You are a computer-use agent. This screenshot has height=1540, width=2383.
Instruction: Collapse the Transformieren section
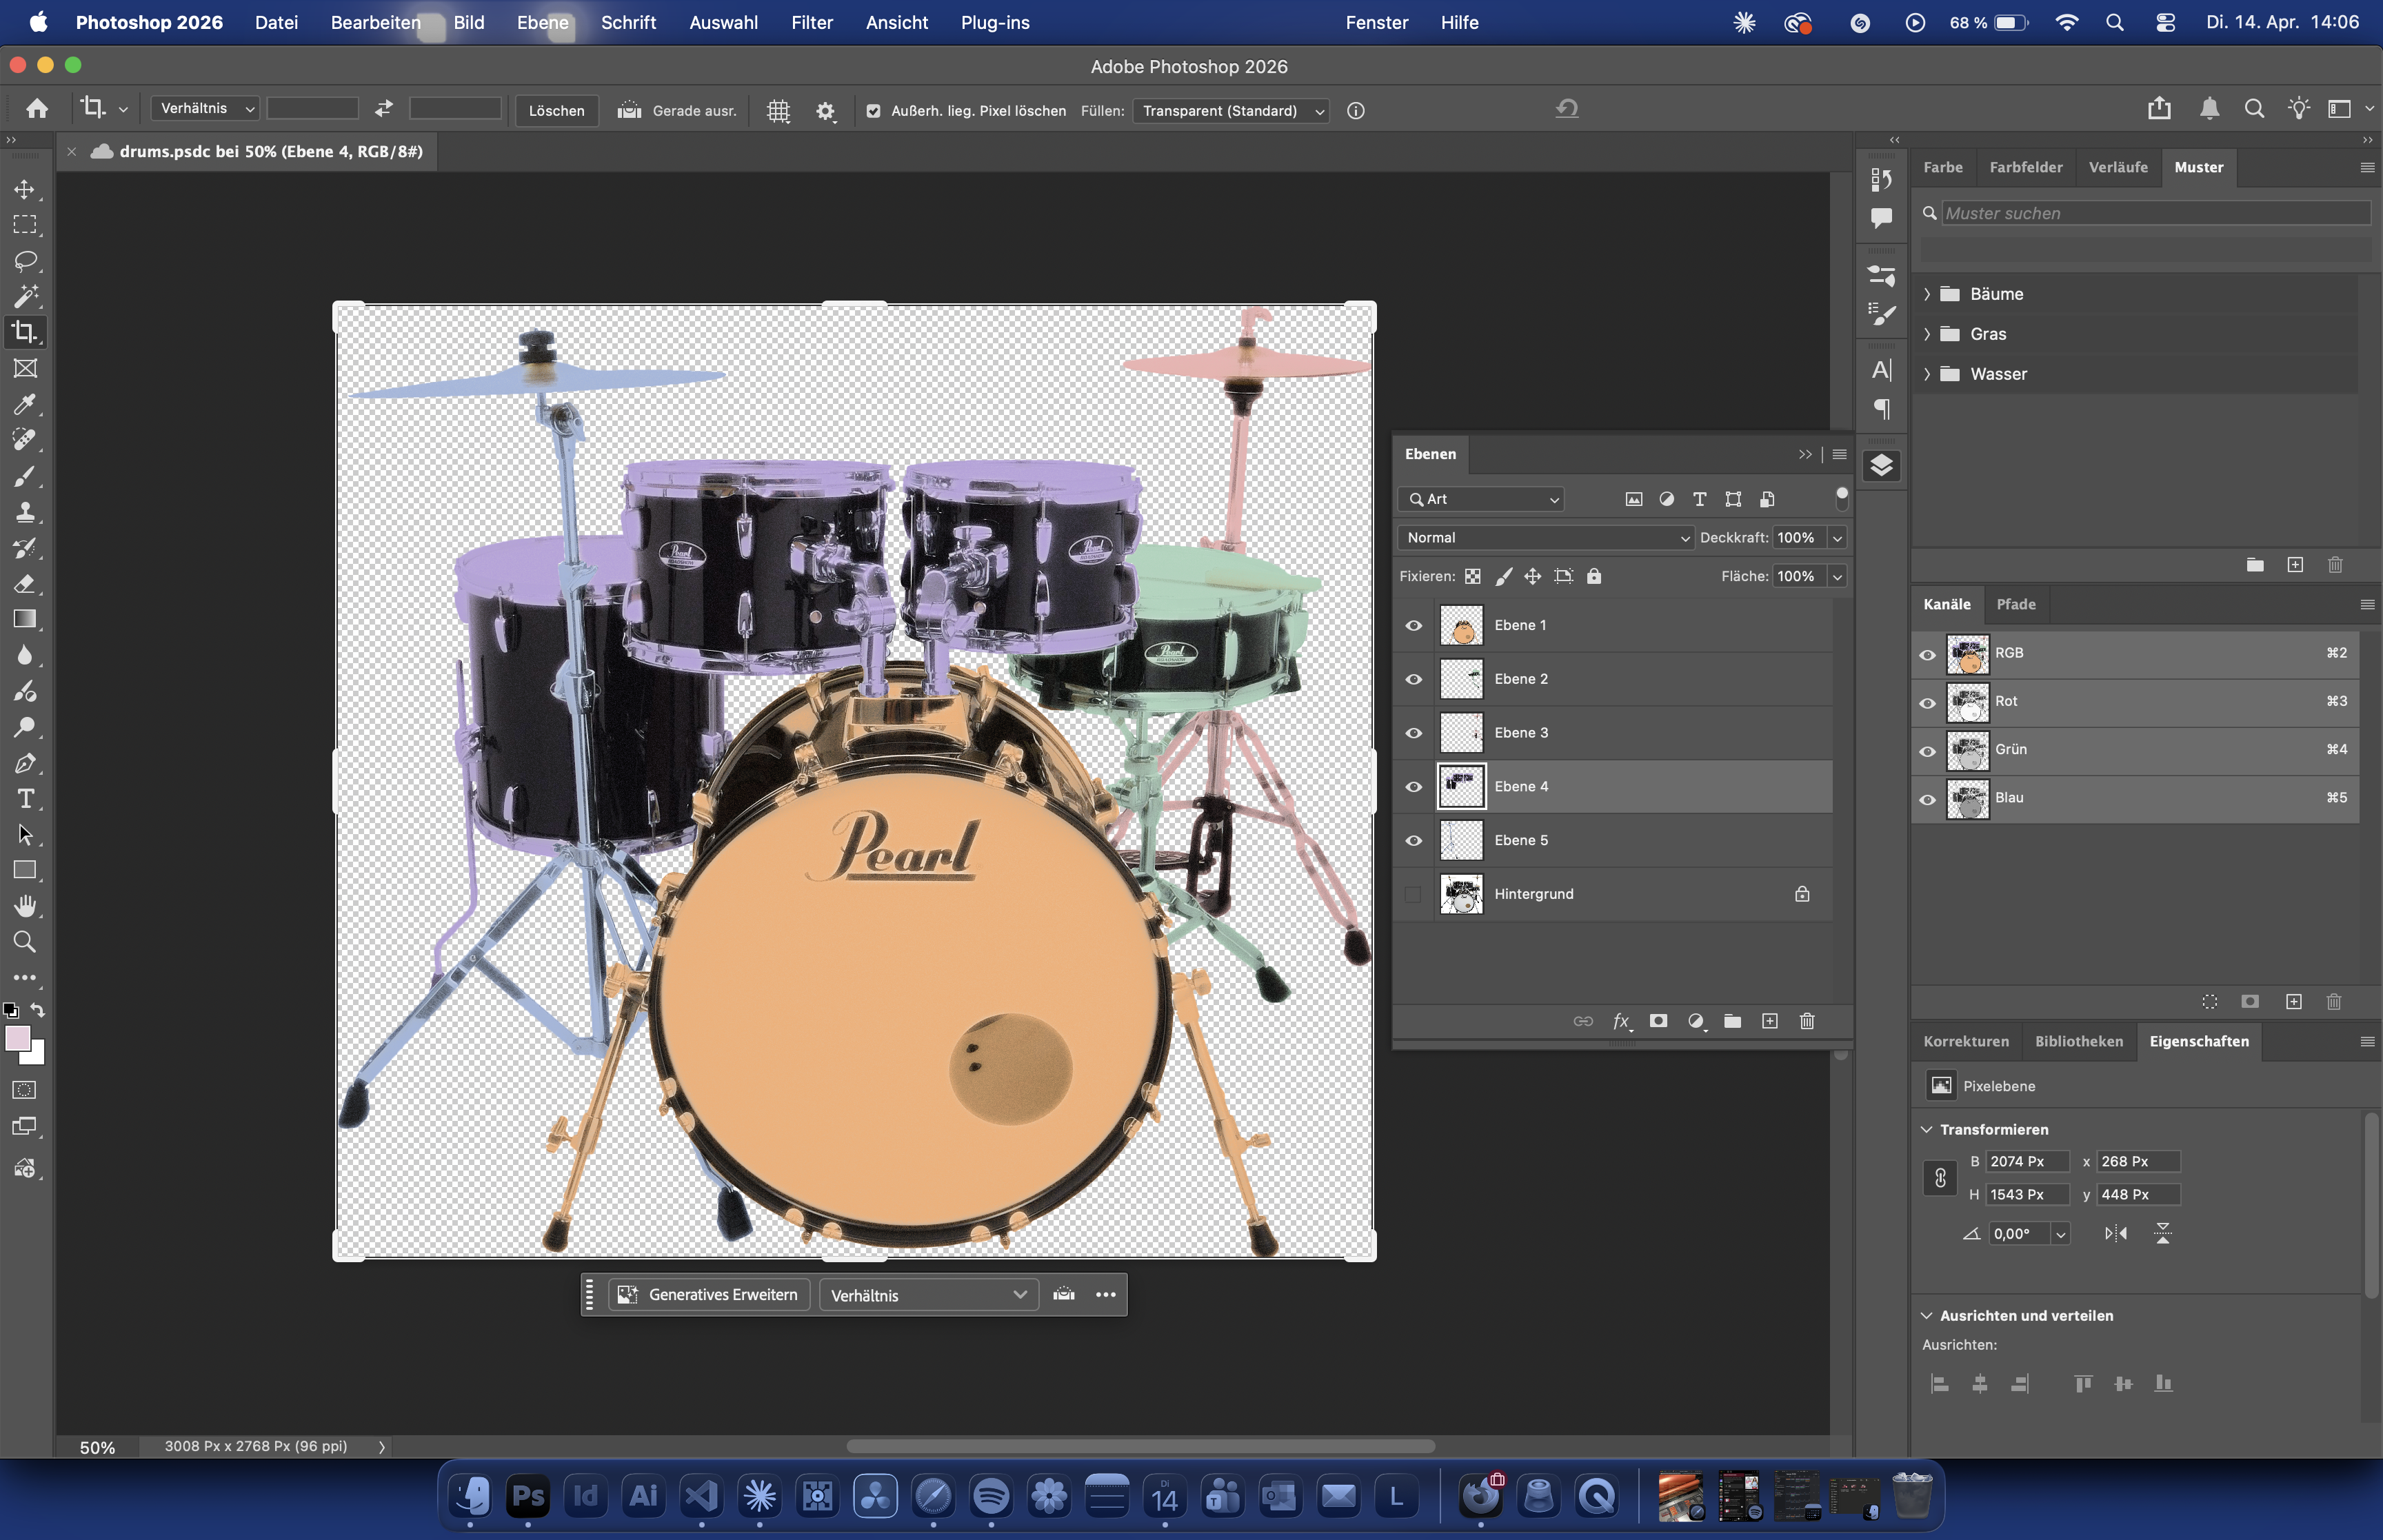(1927, 1130)
